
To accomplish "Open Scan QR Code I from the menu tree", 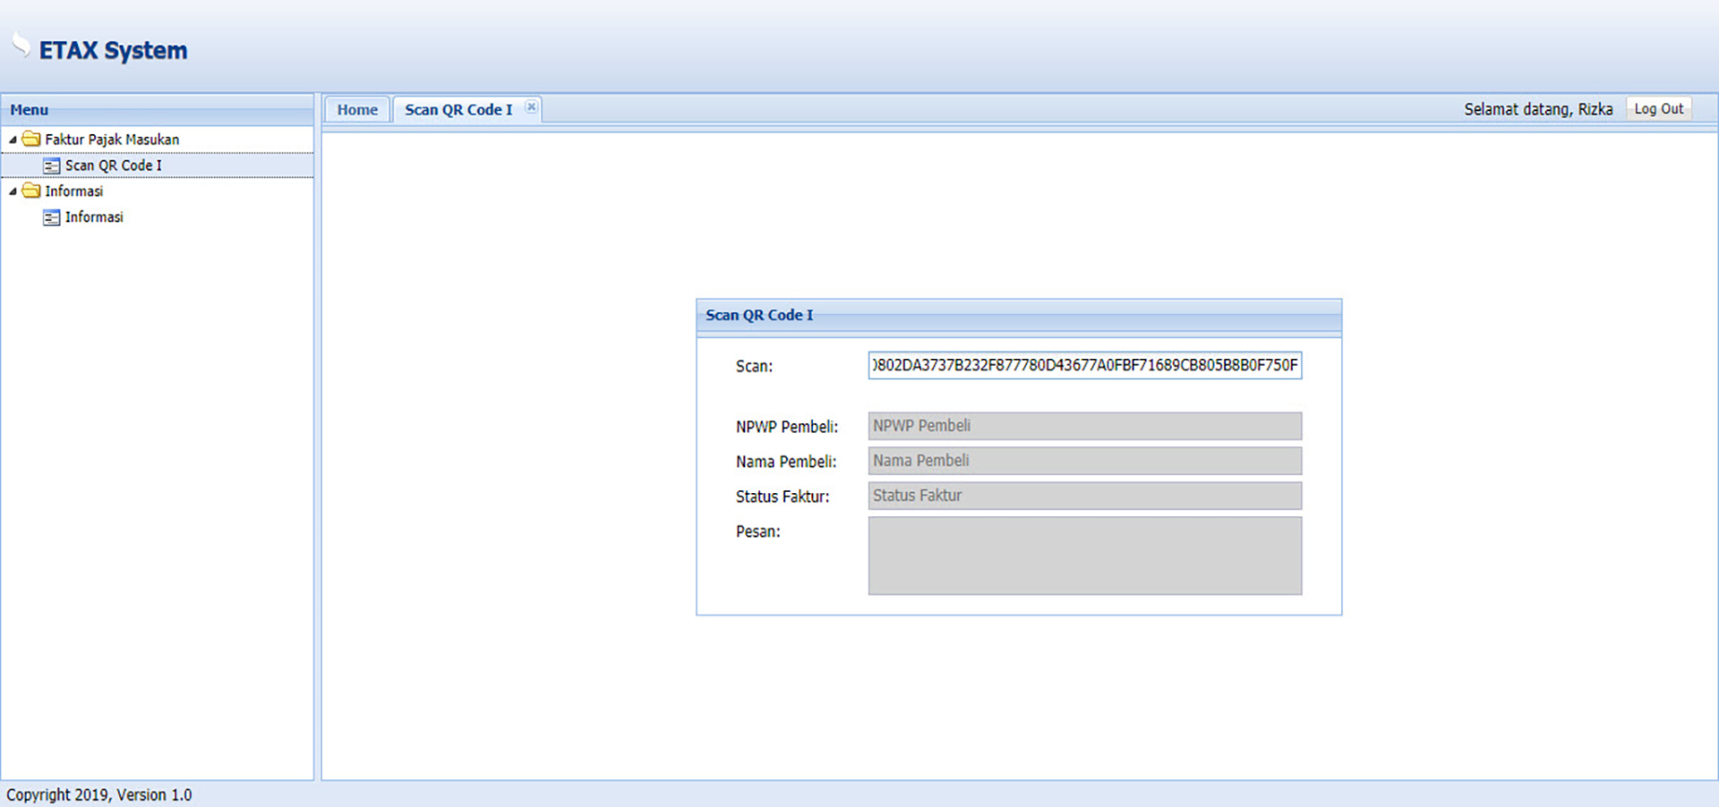I will [x=113, y=166].
